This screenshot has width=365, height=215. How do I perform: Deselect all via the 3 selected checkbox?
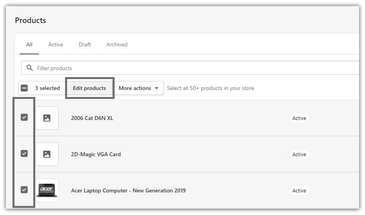pos(24,88)
